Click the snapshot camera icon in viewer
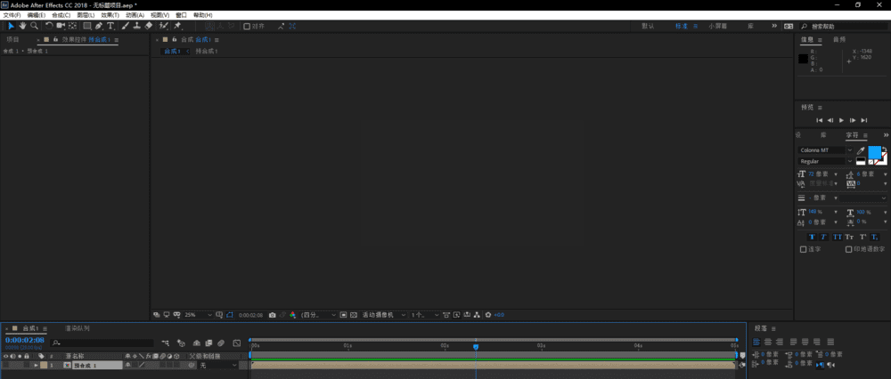891x379 pixels. point(272,315)
